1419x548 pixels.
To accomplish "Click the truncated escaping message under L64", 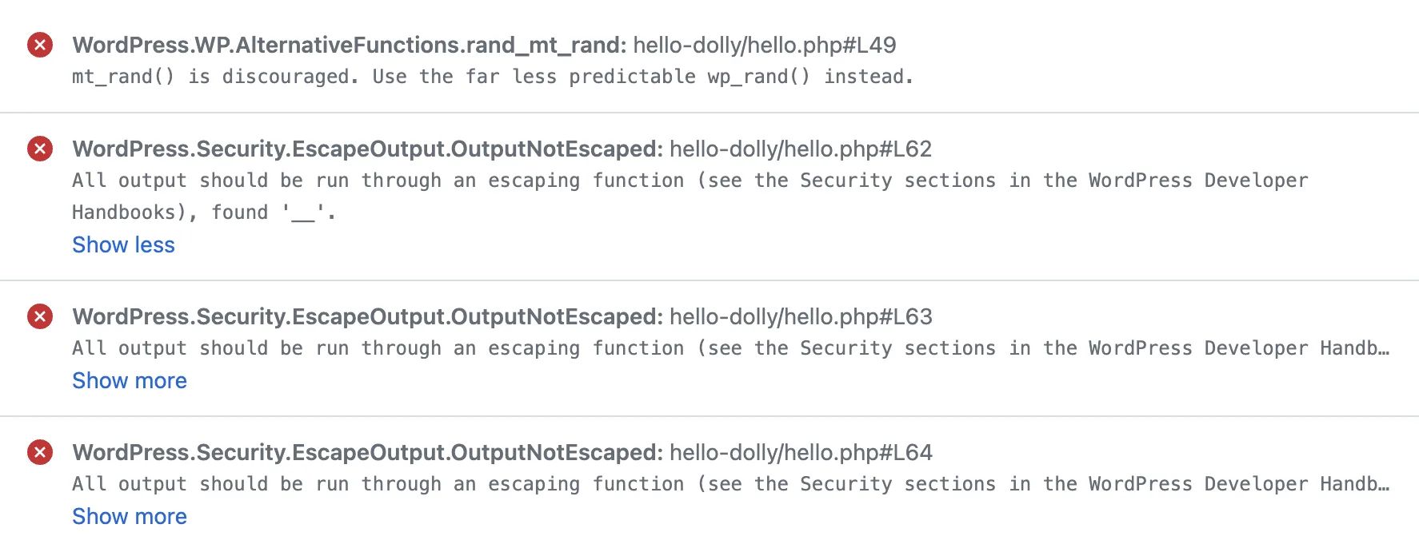I will [729, 484].
